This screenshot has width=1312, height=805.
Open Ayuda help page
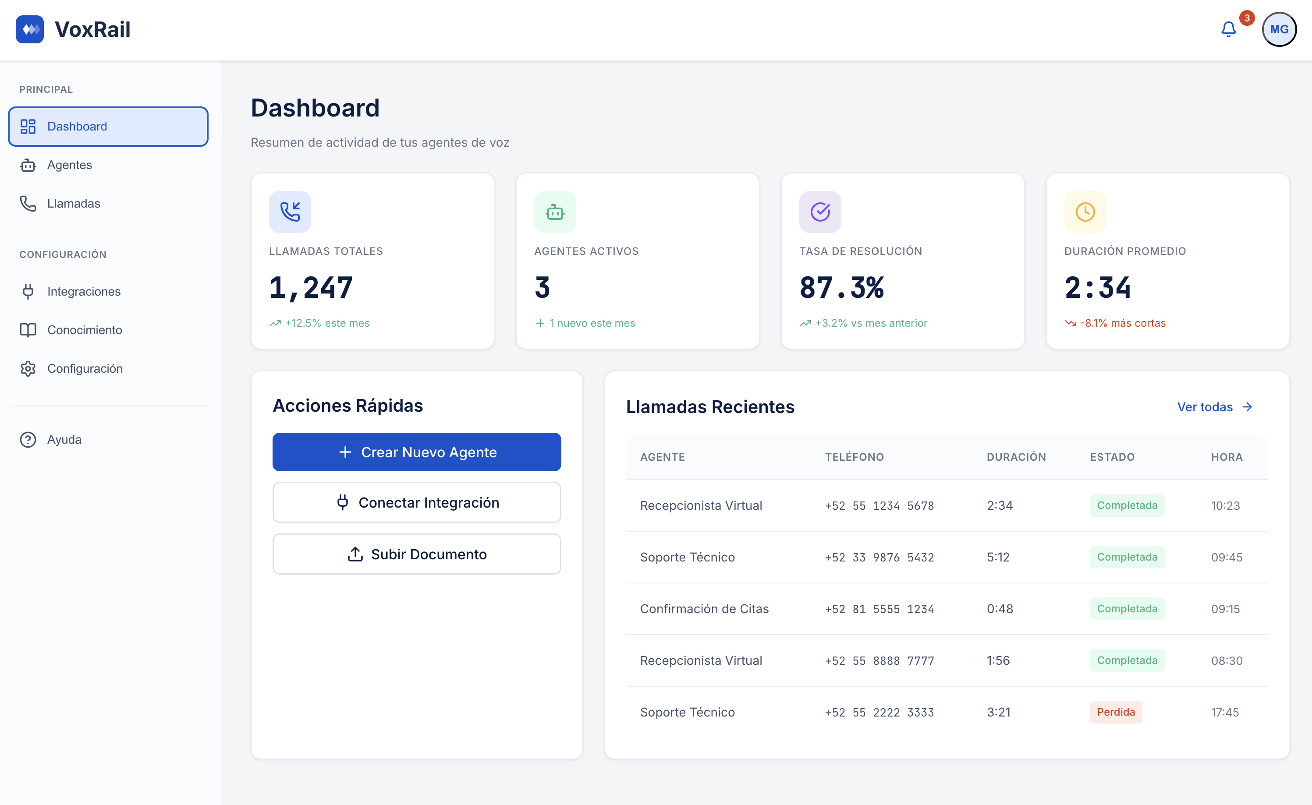[64, 439]
